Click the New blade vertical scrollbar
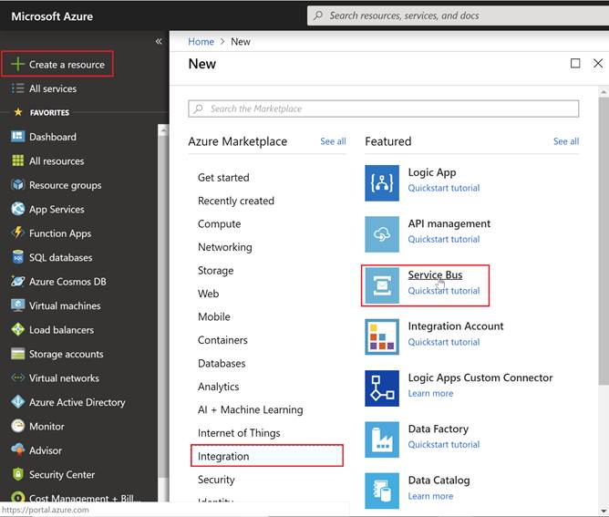The image size is (609, 517). (604, 241)
